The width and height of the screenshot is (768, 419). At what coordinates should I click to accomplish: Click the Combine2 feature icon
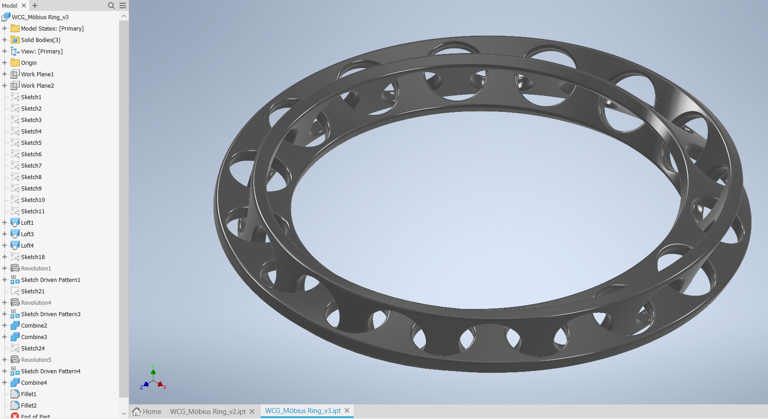coord(15,325)
